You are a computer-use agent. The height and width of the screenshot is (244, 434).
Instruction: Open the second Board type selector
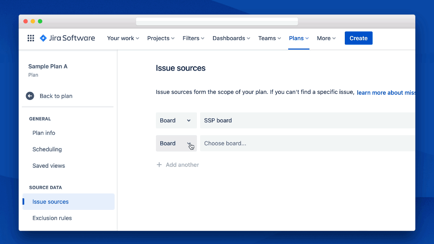(x=176, y=143)
